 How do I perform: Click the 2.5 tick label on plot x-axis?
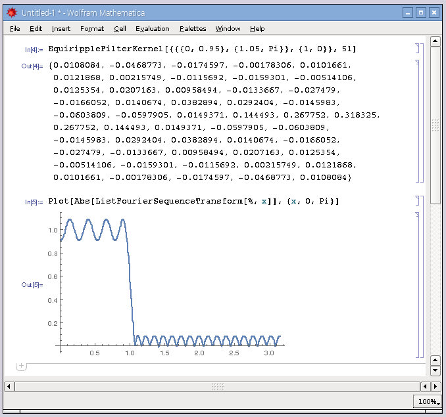point(234,353)
